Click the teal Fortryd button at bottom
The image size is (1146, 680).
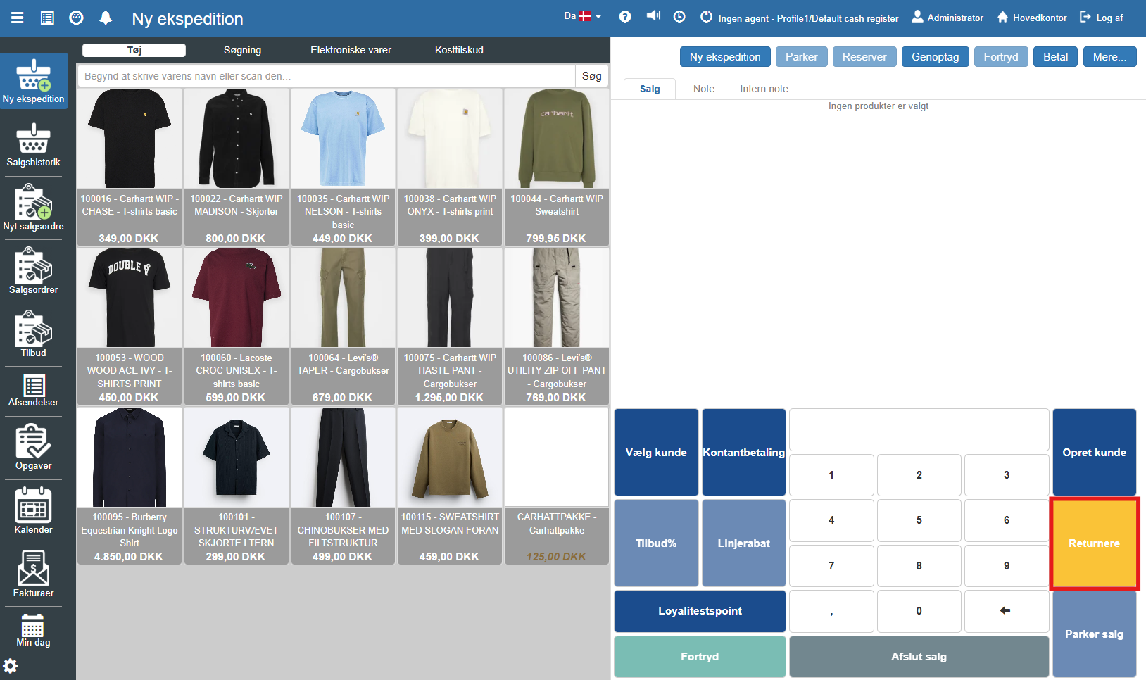pos(700,657)
